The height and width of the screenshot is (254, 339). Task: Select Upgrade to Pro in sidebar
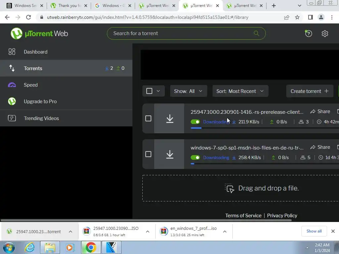pos(66,101)
